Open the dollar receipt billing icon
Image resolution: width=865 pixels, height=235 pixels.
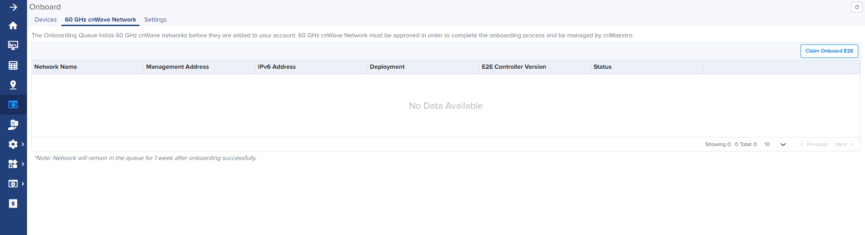(13, 204)
